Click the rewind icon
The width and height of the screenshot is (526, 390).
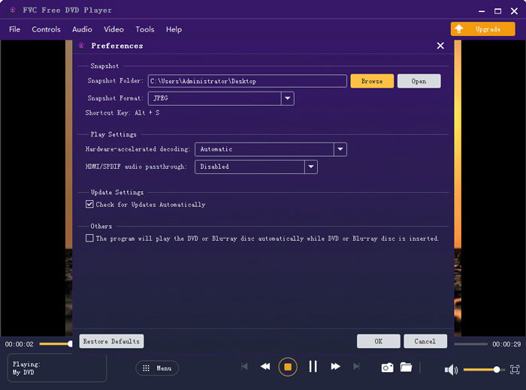coord(265,367)
